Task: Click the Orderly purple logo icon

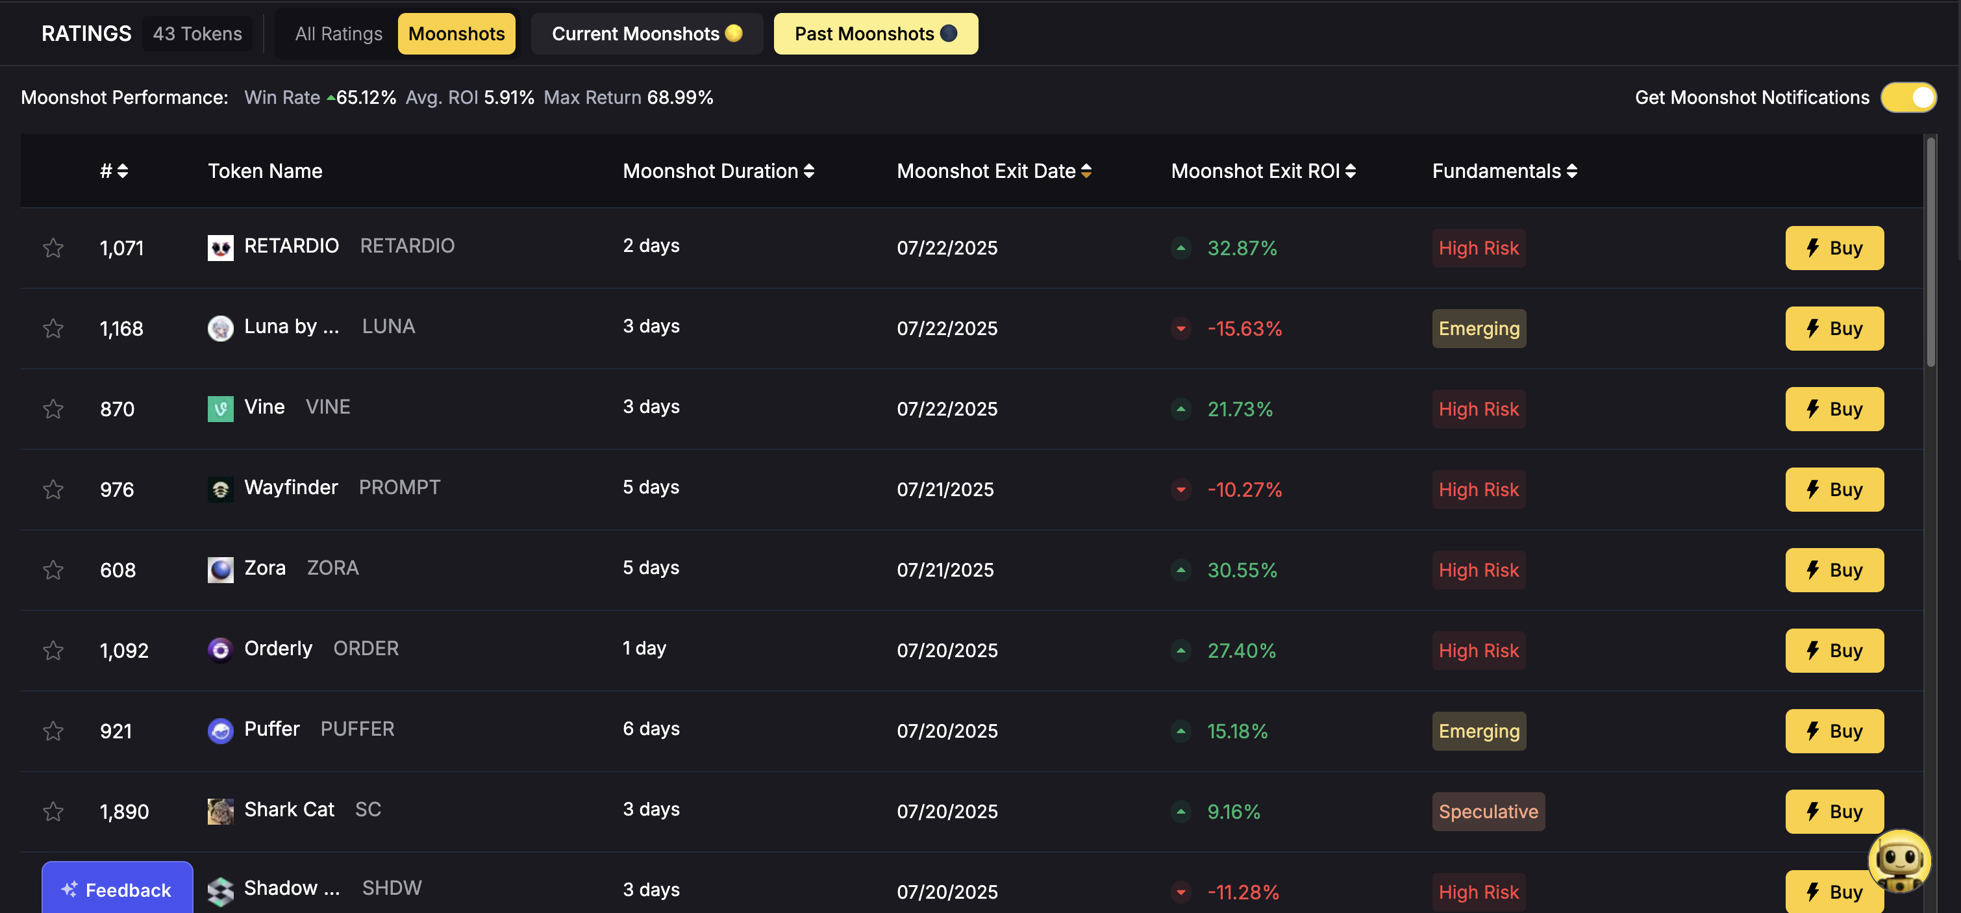Action: [x=220, y=650]
